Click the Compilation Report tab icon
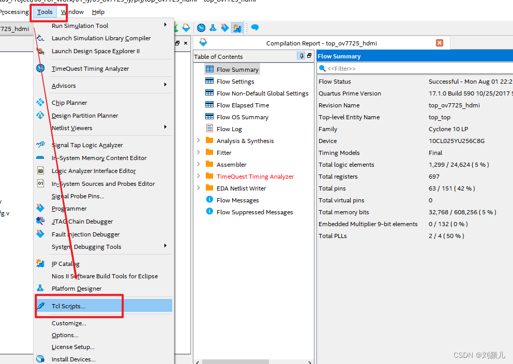The image size is (513, 364). pyautogui.click(x=203, y=42)
